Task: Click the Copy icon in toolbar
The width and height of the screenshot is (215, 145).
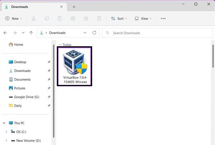Action: point(46,18)
